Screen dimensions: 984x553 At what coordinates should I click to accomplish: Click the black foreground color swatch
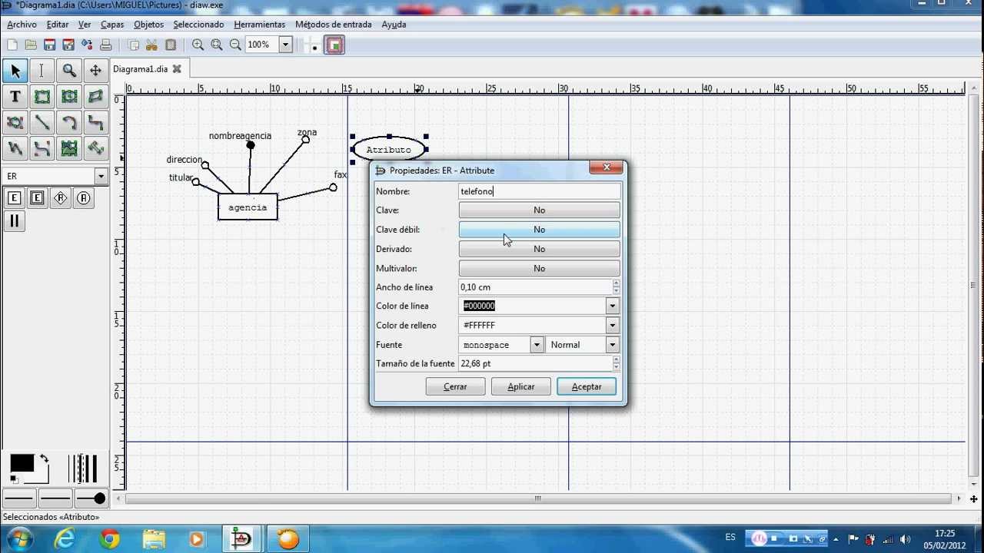pos(22,464)
